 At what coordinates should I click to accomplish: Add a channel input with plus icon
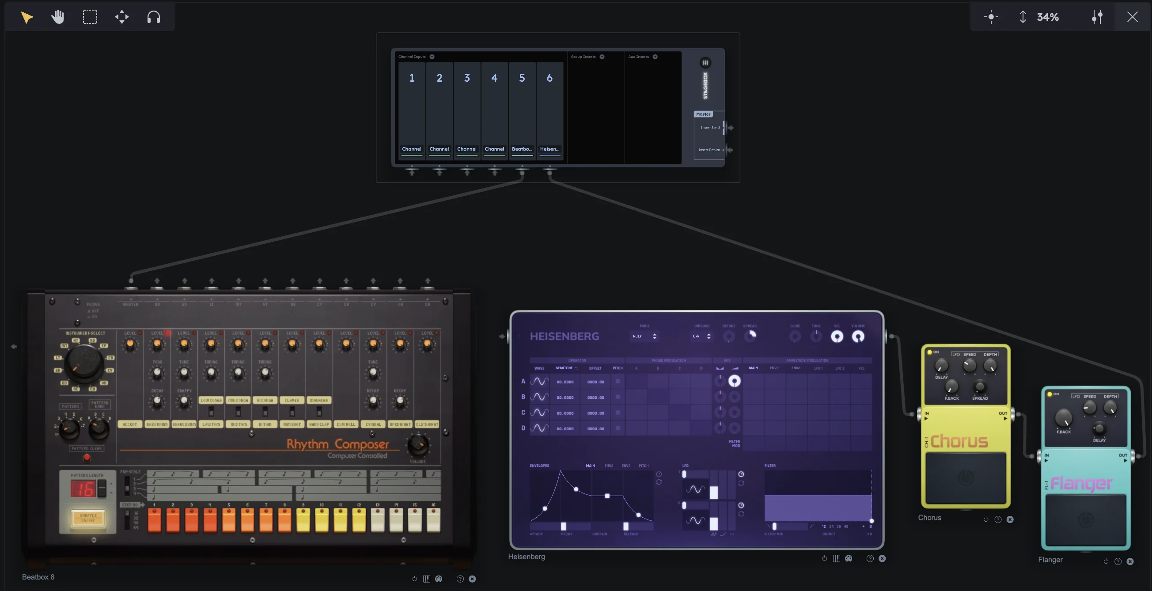432,57
